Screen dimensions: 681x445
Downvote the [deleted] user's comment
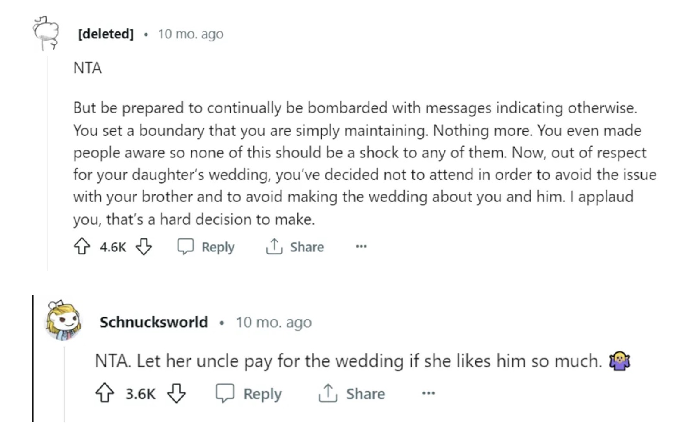tap(144, 247)
